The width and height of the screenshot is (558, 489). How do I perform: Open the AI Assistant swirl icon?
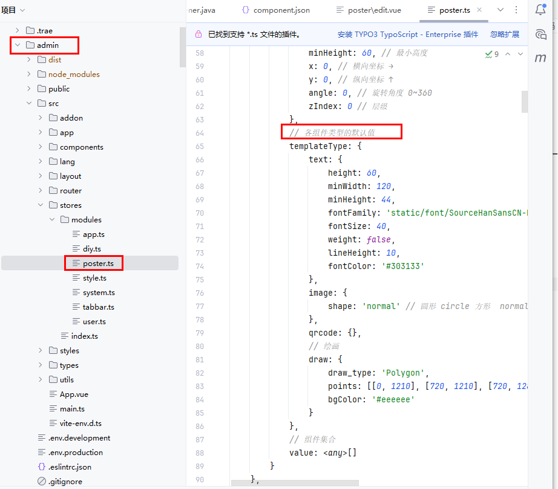coord(540,35)
